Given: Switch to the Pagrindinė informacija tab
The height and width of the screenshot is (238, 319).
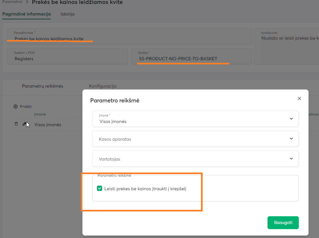Looking at the screenshot, I should (27, 14).
